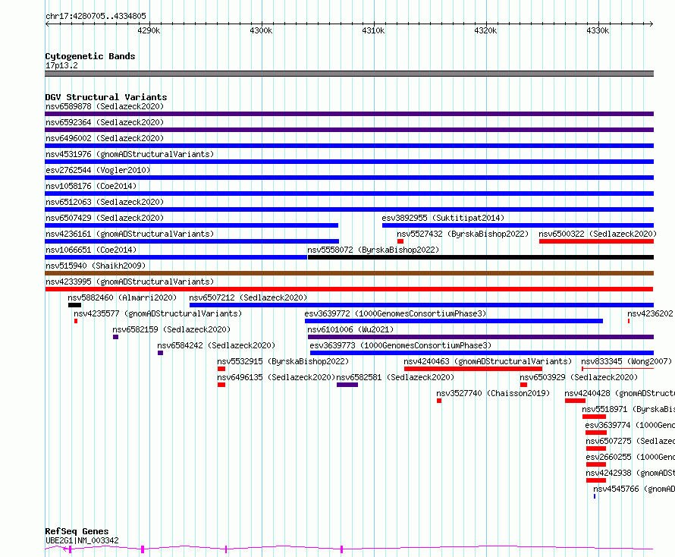The width and height of the screenshot is (675, 557).
Task: Click the gray 17p13.2 cytogenetic band bar
Action: point(349,74)
